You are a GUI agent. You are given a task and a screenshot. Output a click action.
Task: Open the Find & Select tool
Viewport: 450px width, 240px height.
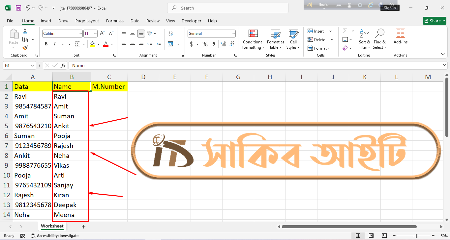click(x=379, y=39)
